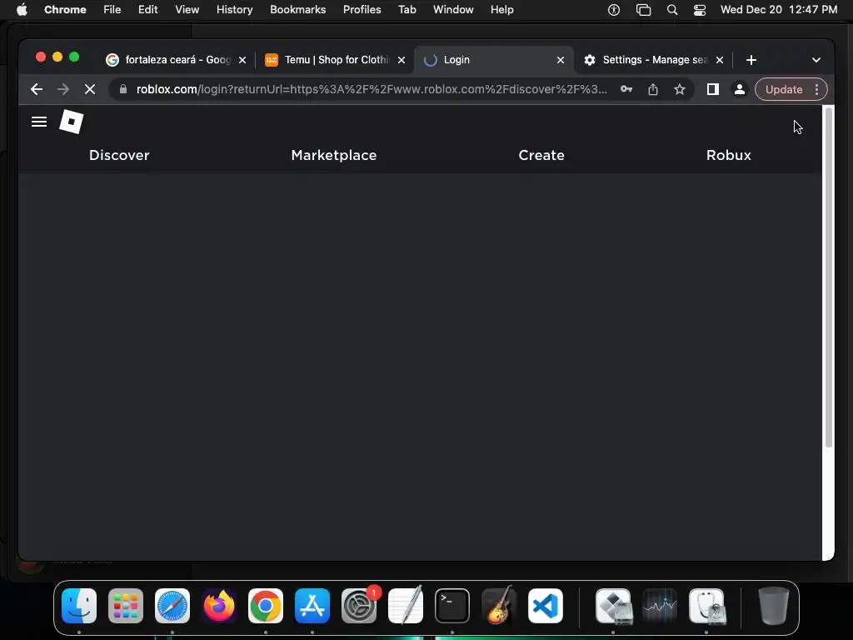
Task: Go back with the browser back arrow
Action: pos(37,89)
